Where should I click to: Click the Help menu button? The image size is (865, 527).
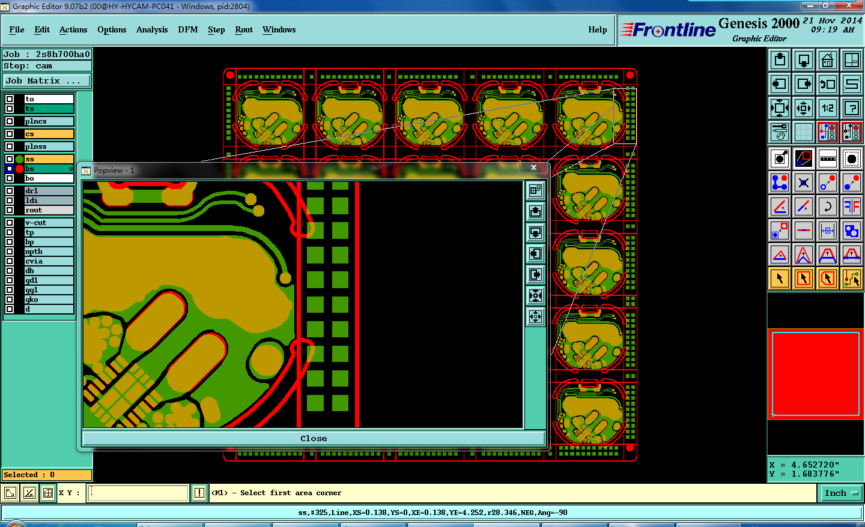[598, 29]
